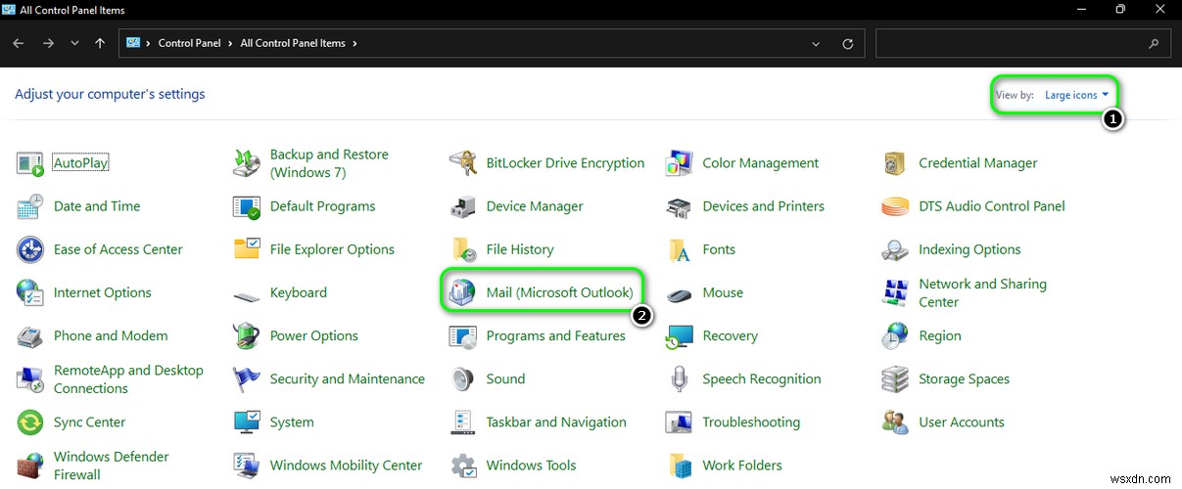The image size is (1182, 489).
Task: Click the Color Management icon
Action: click(x=680, y=163)
